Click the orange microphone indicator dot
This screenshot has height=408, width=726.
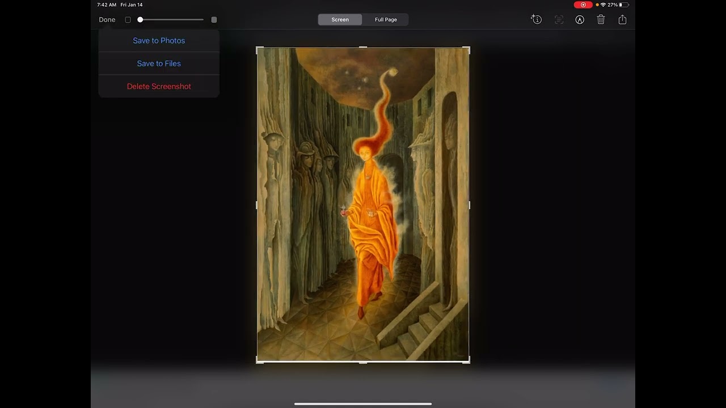[597, 5]
